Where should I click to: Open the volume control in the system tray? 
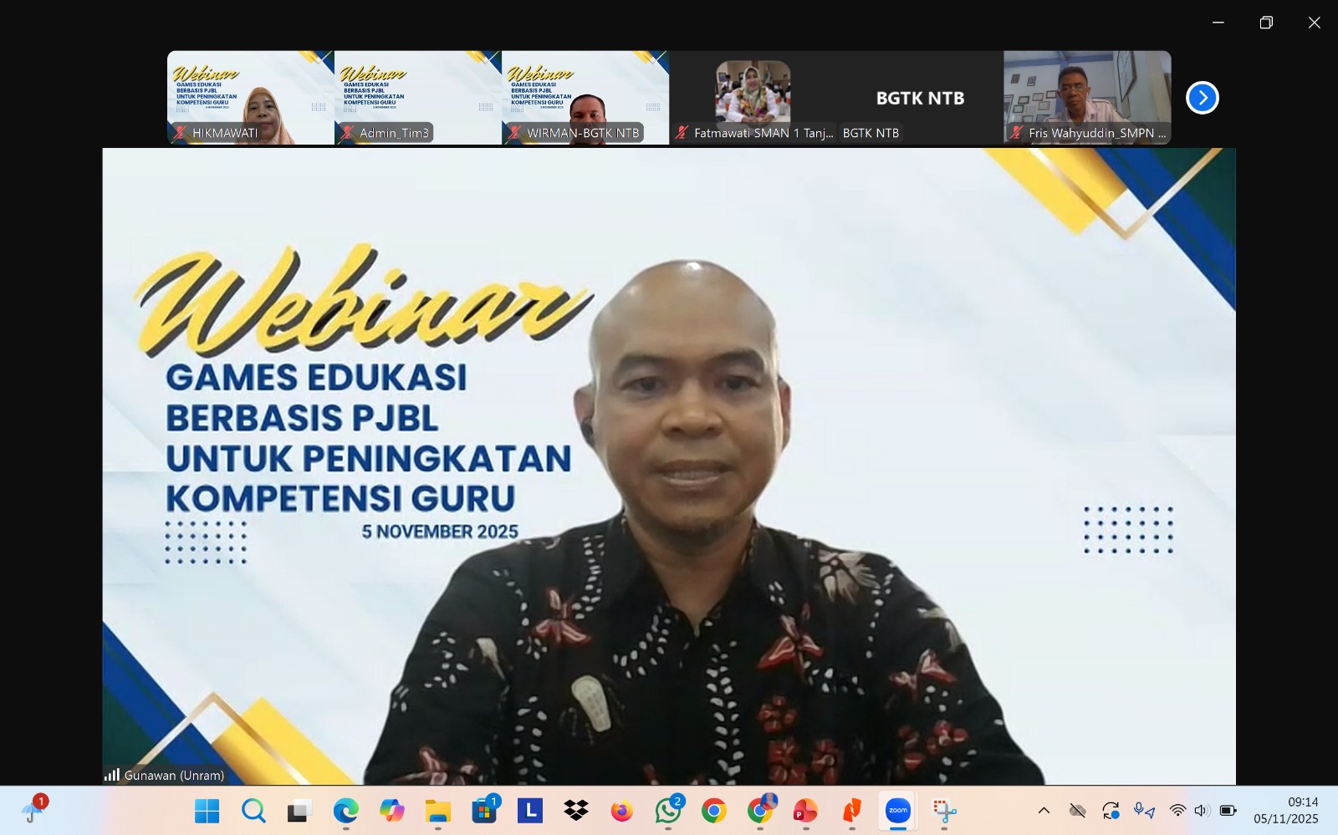click(1203, 811)
